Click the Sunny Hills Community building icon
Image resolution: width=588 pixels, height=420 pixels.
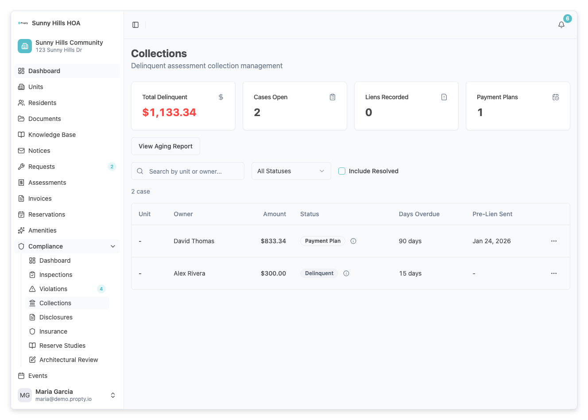click(x=25, y=46)
